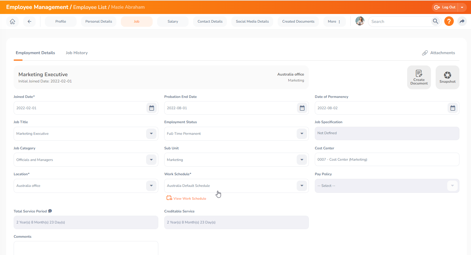Screen dimensions: 471x255
Task: Click the Create Document button
Action: [419, 77]
